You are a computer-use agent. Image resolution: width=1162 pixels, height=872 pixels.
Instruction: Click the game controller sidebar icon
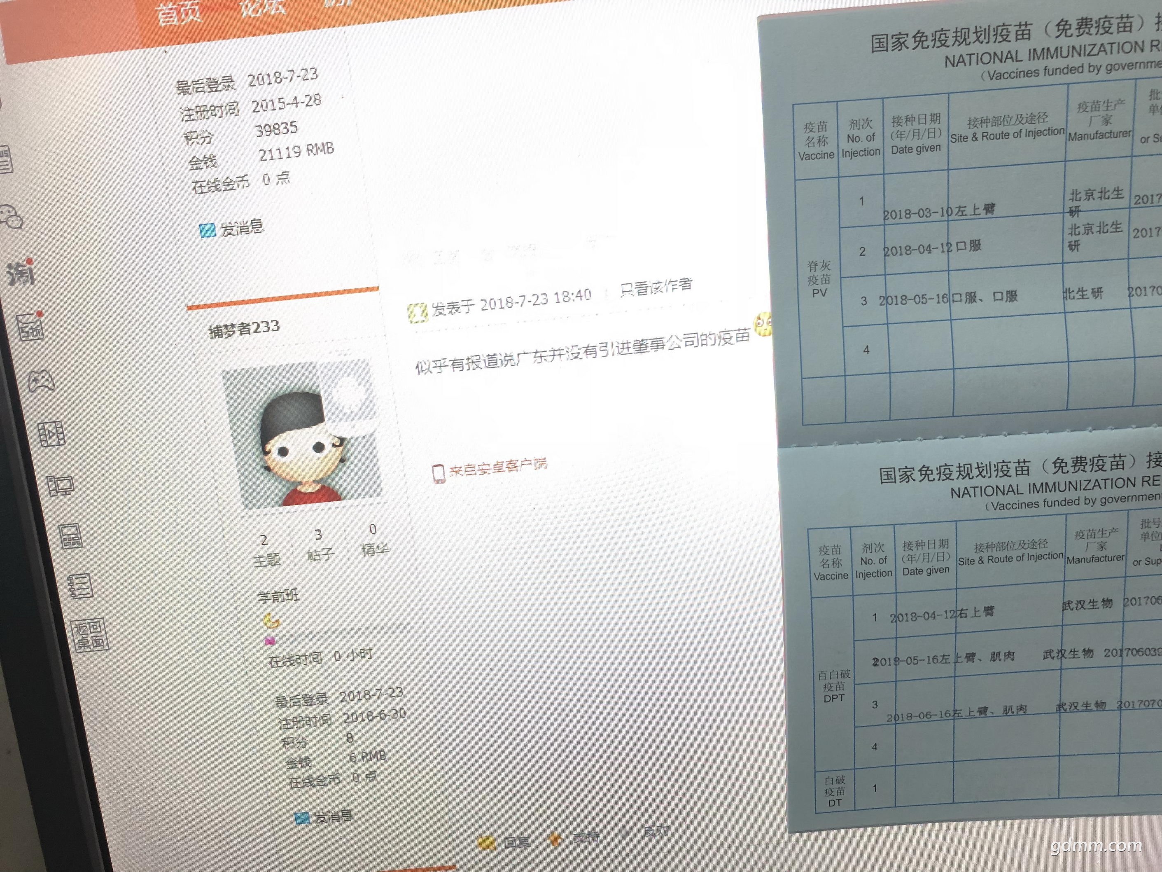(x=41, y=381)
